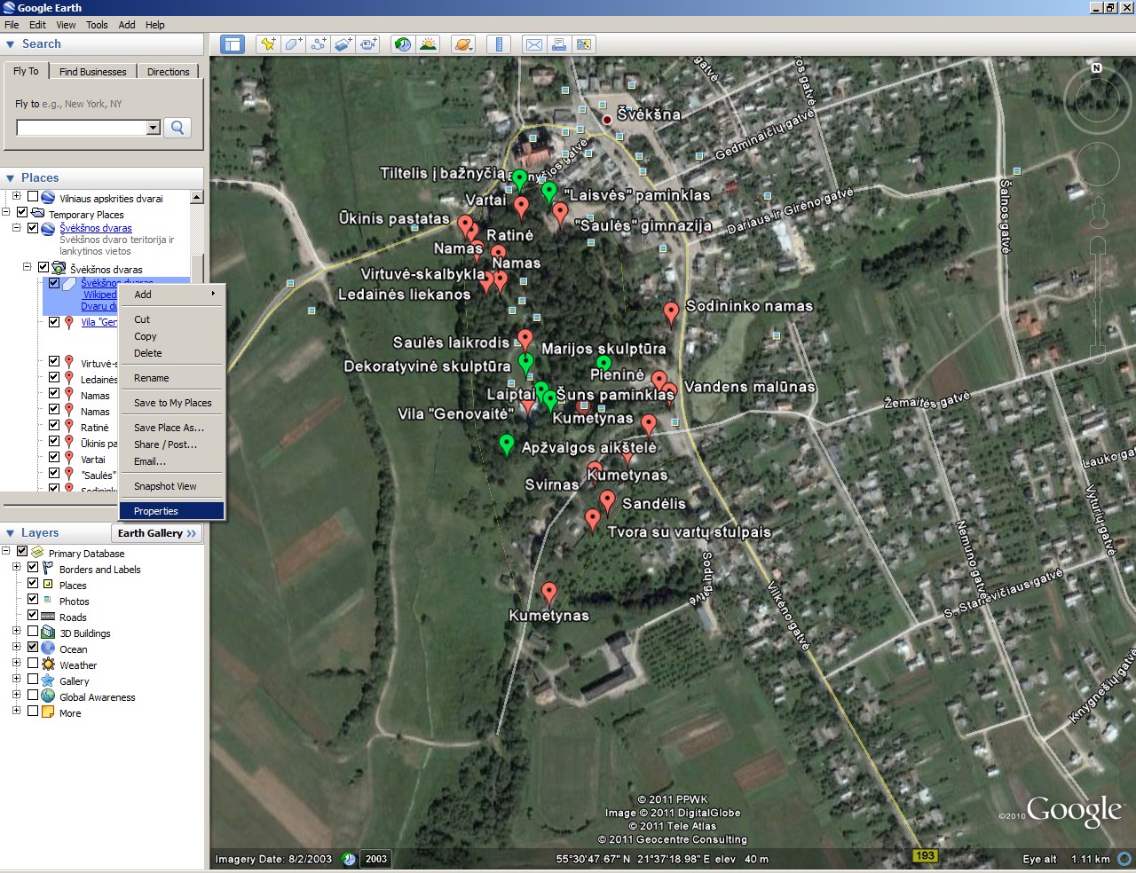Image resolution: width=1136 pixels, height=873 pixels.
Task: Select the Add Polygon tool
Action: [293, 44]
